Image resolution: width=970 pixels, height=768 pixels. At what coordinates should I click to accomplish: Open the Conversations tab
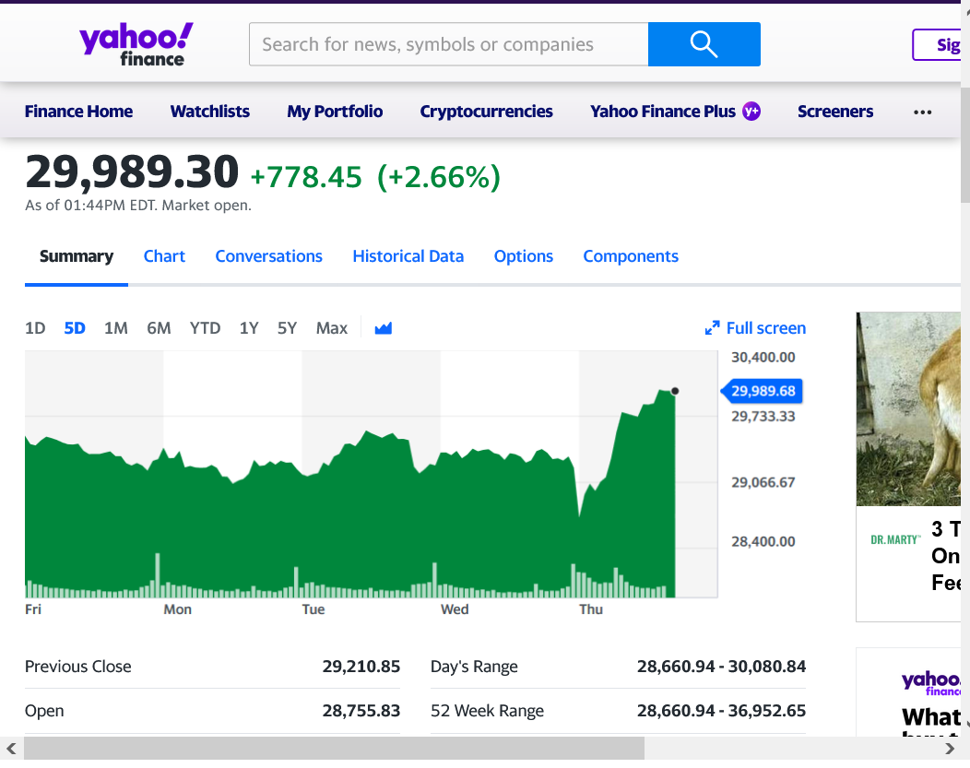[268, 256]
